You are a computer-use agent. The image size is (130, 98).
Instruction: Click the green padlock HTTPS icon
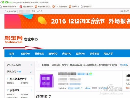point(6,2)
